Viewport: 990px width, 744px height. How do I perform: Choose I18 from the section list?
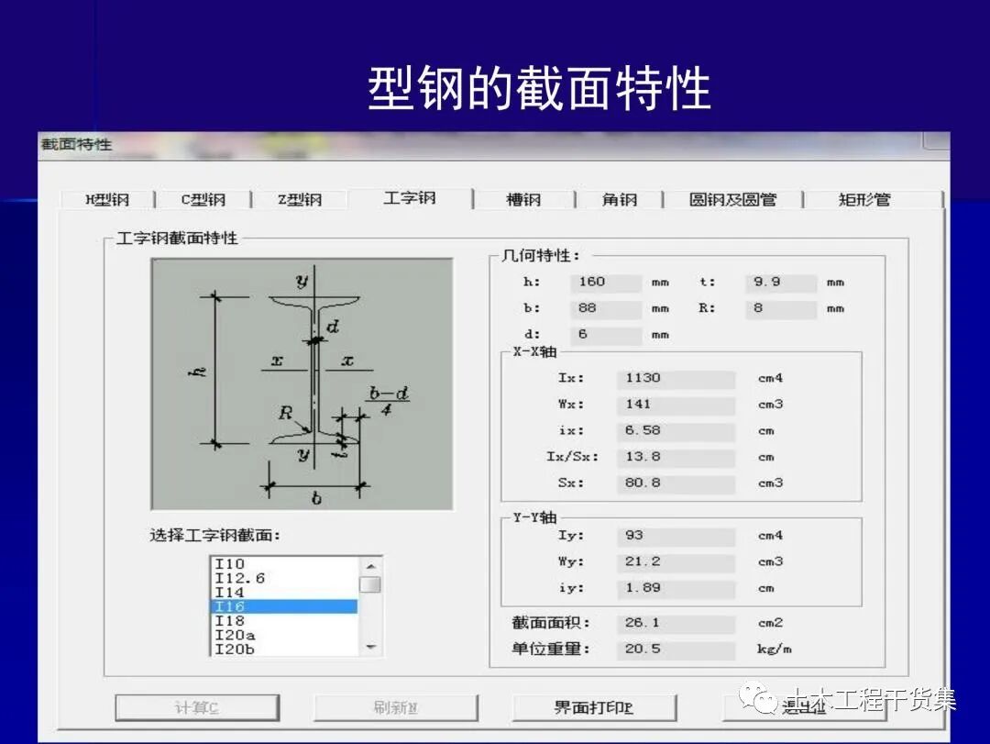(x=232, y=619)
